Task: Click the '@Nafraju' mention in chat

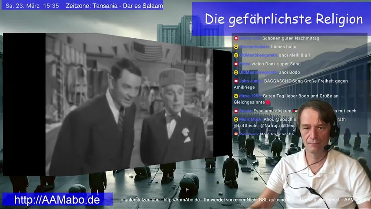Action: pos(270,126)
